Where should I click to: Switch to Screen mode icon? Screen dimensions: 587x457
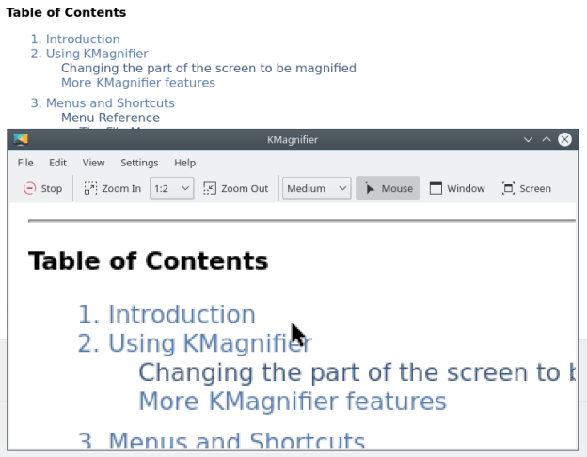click(x=508, y=188)
